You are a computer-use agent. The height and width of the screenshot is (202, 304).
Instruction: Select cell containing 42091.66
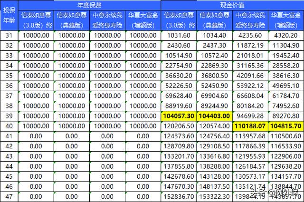[x=250, y=76]
